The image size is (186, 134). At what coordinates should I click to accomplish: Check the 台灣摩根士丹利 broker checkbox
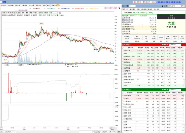pos(123,56)
